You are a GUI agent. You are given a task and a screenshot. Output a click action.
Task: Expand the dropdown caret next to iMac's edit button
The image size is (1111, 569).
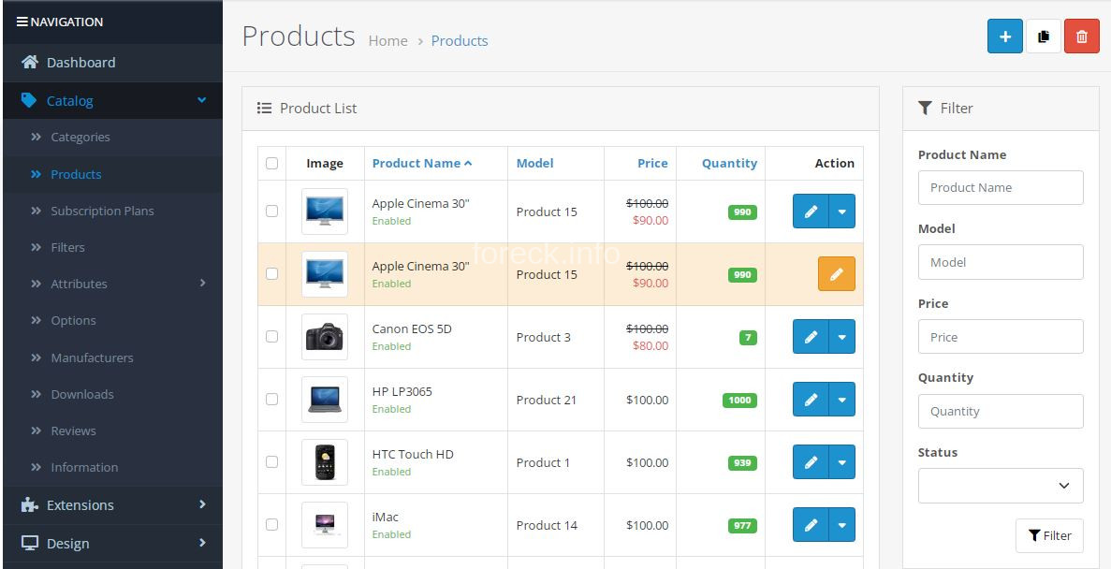(x=841, y=525)
